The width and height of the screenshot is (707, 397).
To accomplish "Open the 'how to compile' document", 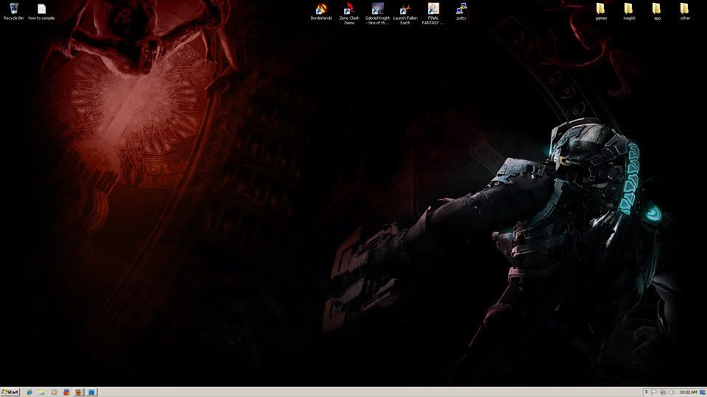I will [41, 10].
